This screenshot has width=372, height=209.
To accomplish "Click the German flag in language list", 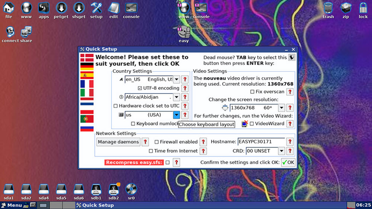I will pyautogui.click(x=87, y=67).
